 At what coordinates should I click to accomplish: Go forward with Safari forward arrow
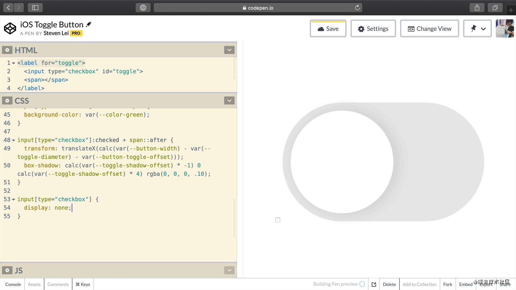coord(19,8)
